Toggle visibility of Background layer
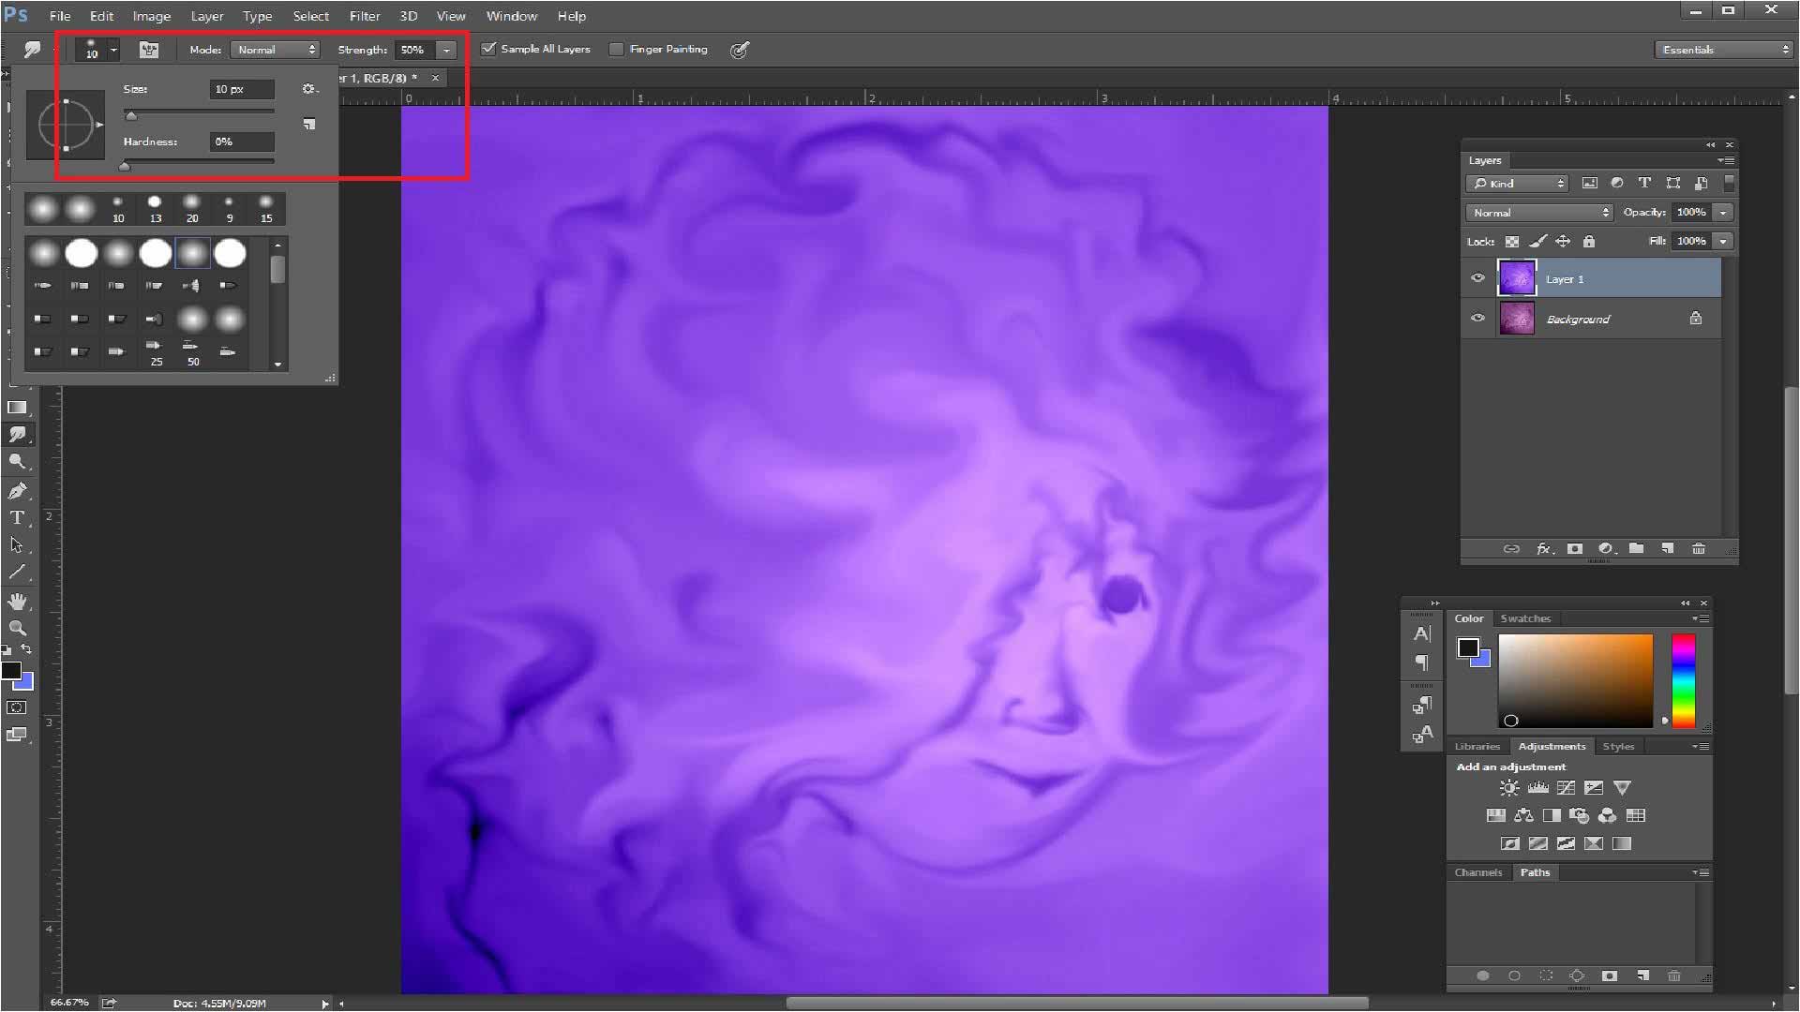1800x1012 pixels. click(x=1477, y=319)
